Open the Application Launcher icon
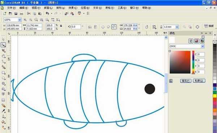The height and width of the screenshot is (133, 217). point(80,13)
